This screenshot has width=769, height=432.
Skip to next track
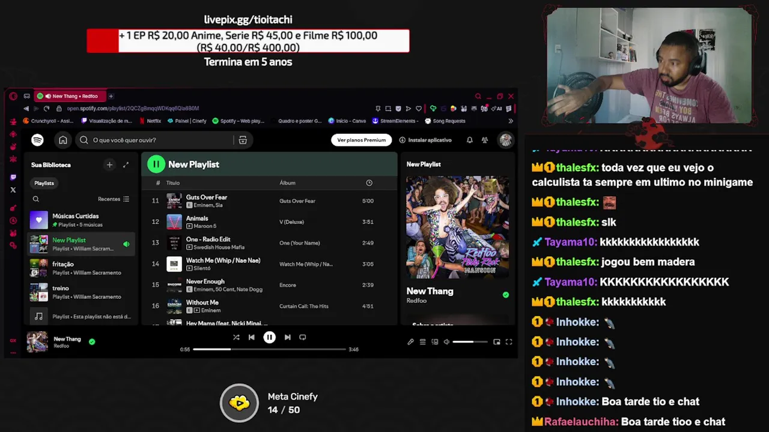coord(287,337)
